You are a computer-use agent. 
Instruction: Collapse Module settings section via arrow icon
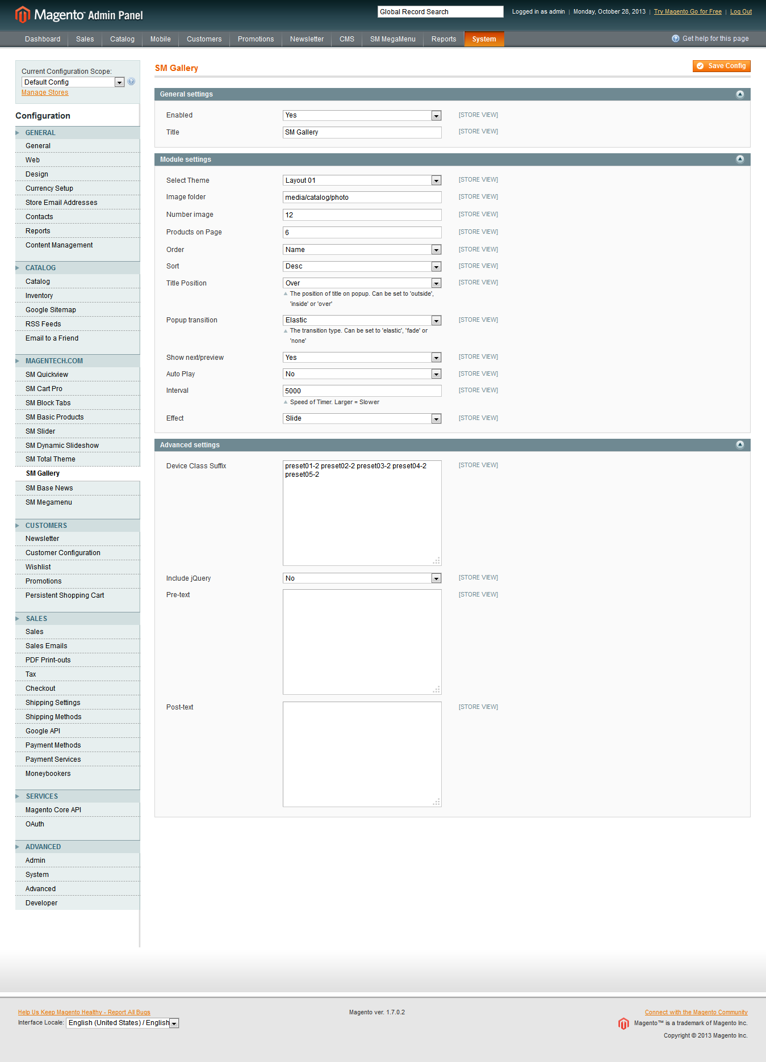pyautogui.click(x=740, y=159)
